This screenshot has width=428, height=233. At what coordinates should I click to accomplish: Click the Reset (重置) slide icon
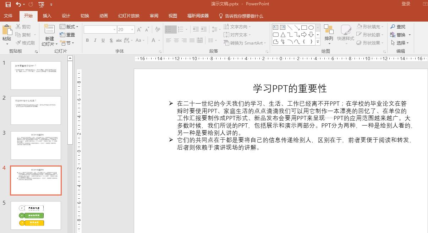67,35
